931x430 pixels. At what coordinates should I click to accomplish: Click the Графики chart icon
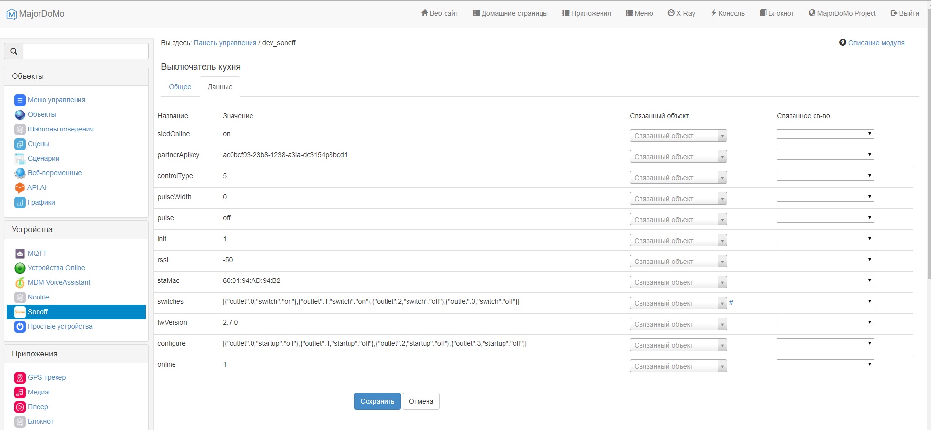coord(19,203)
